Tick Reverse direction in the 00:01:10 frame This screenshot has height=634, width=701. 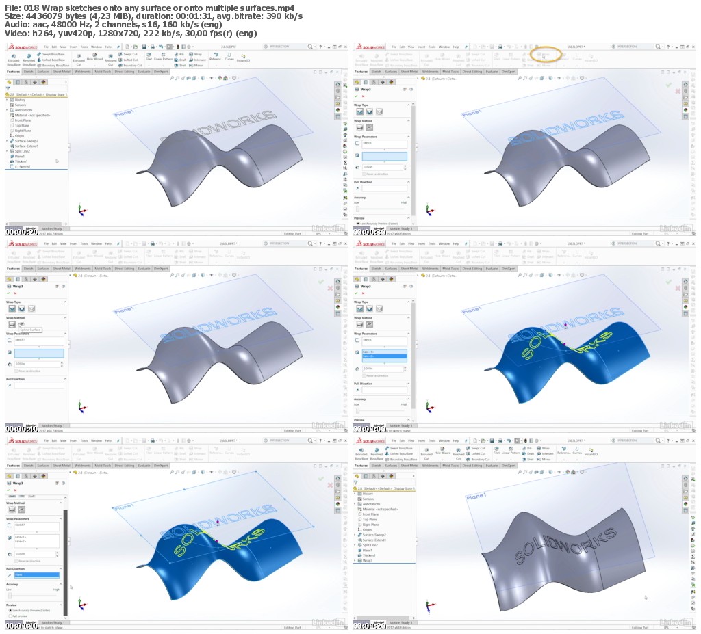click(x=16, y=560)
